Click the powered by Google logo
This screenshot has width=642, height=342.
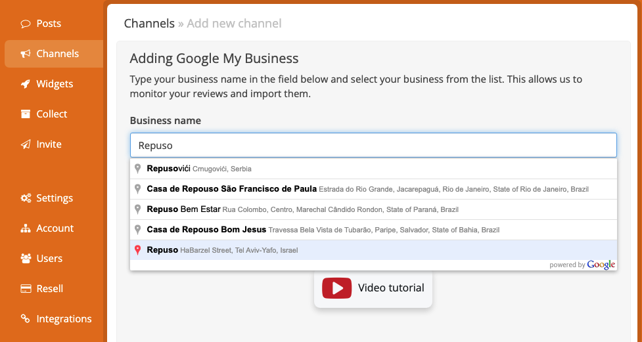pos(582,265)
